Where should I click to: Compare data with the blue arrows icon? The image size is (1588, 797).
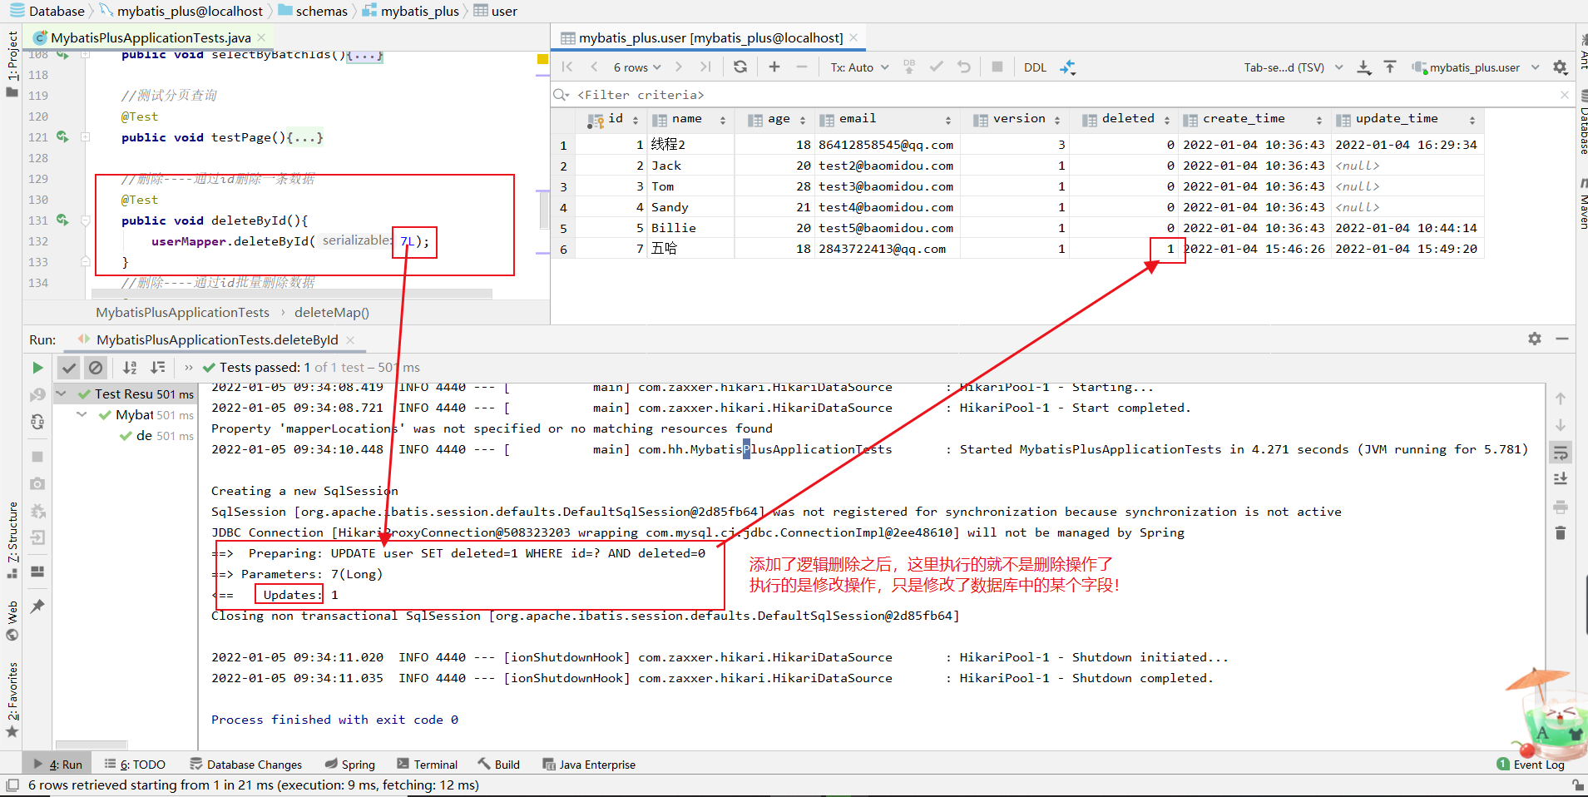pos(1068,67)
